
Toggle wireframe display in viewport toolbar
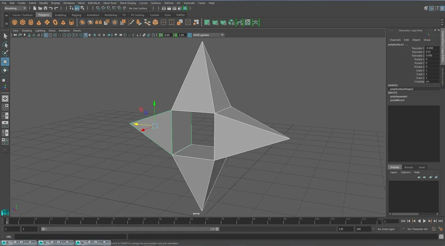[x=81, y=35]
